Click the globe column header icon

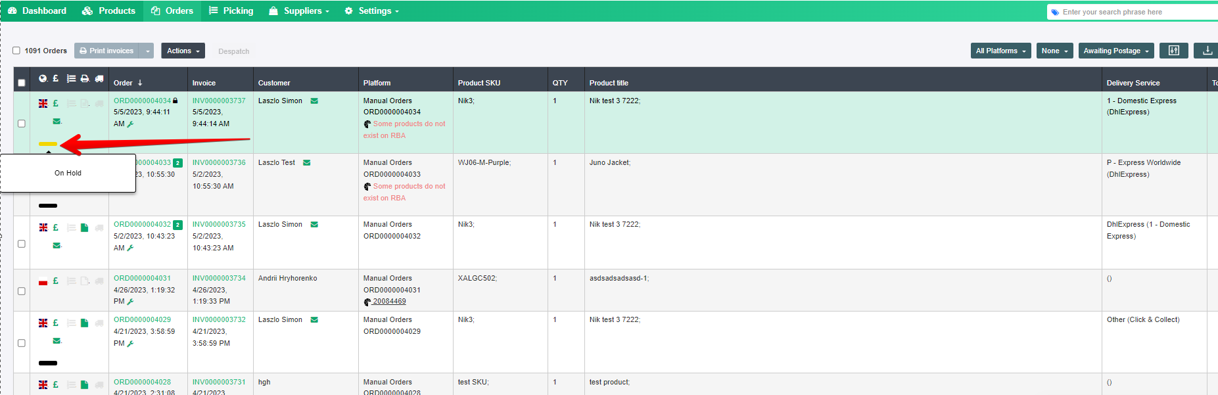point(43,79)
